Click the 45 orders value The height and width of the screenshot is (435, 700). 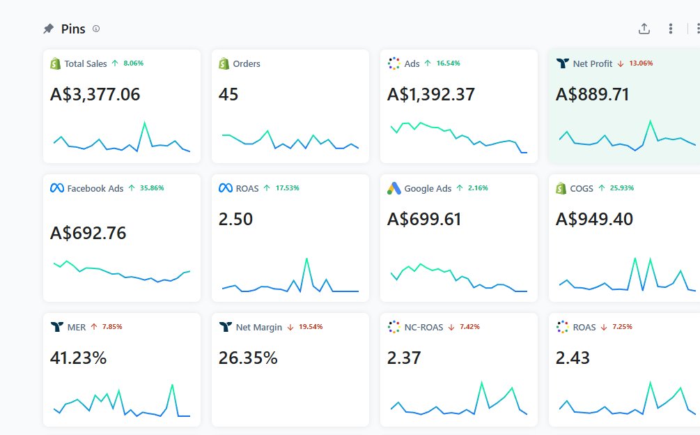[228, 94]
